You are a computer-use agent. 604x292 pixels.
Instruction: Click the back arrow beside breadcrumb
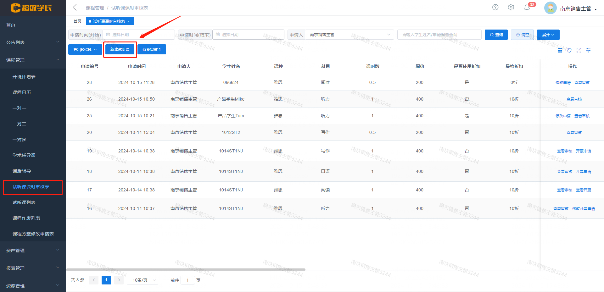[75, 8]
